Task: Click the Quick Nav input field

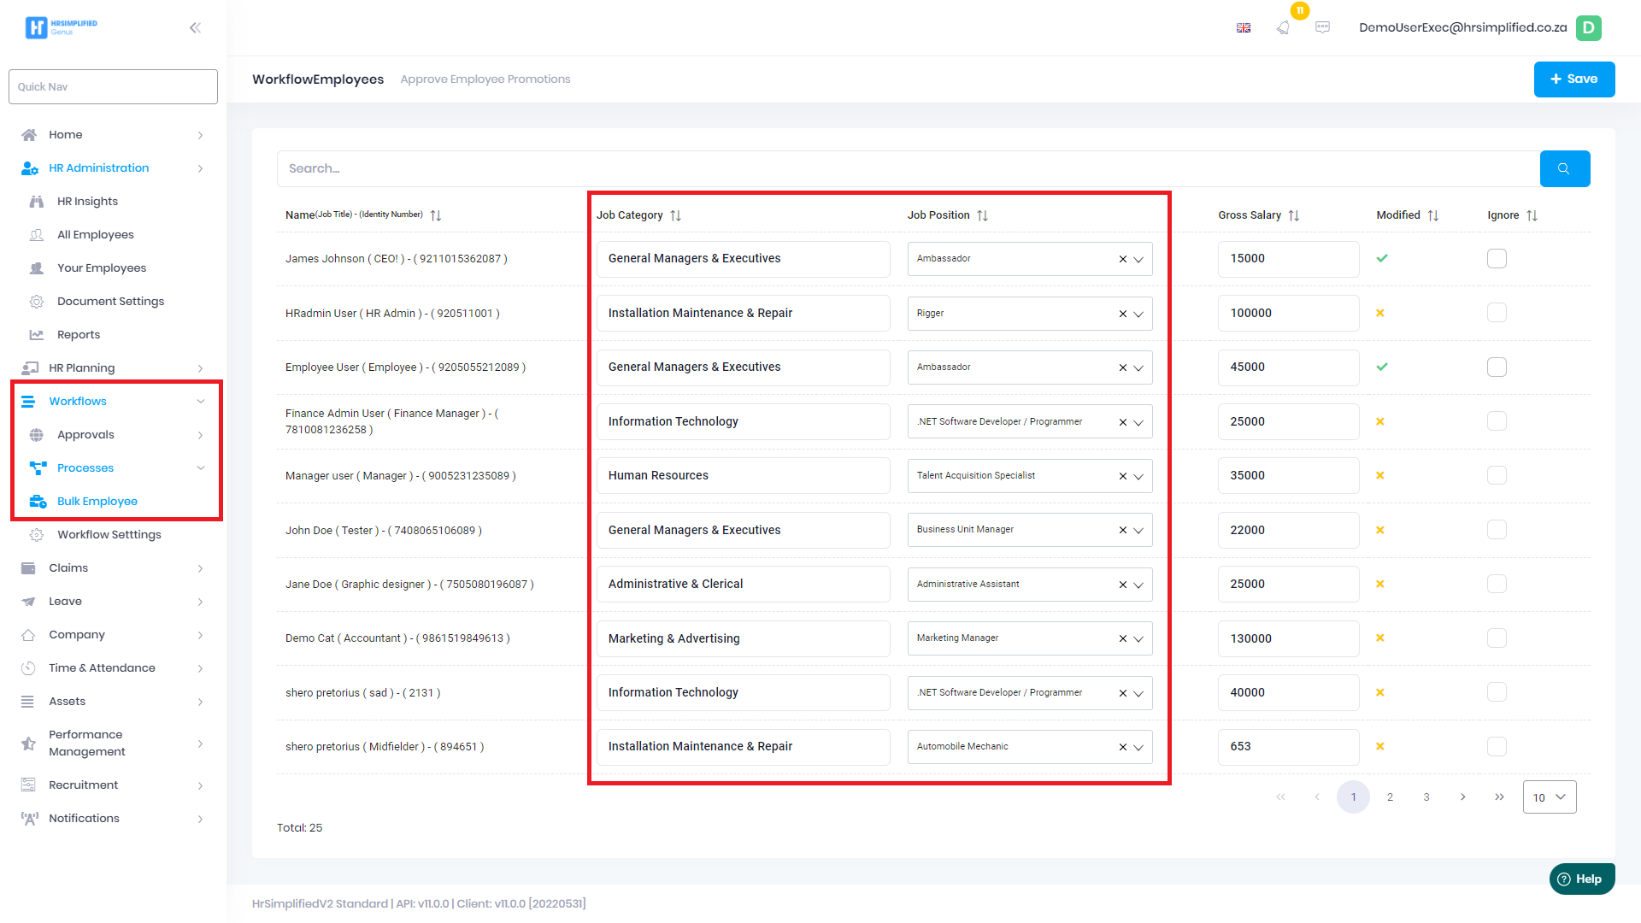Action: 113,86
